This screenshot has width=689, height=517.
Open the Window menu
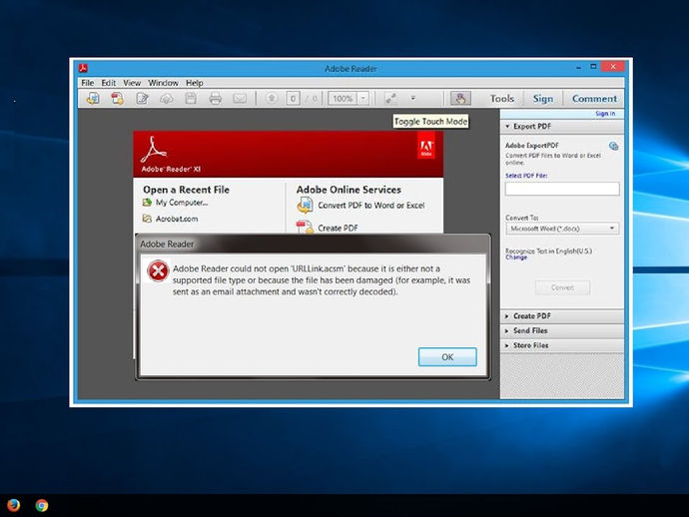click(x=163, y=83)
